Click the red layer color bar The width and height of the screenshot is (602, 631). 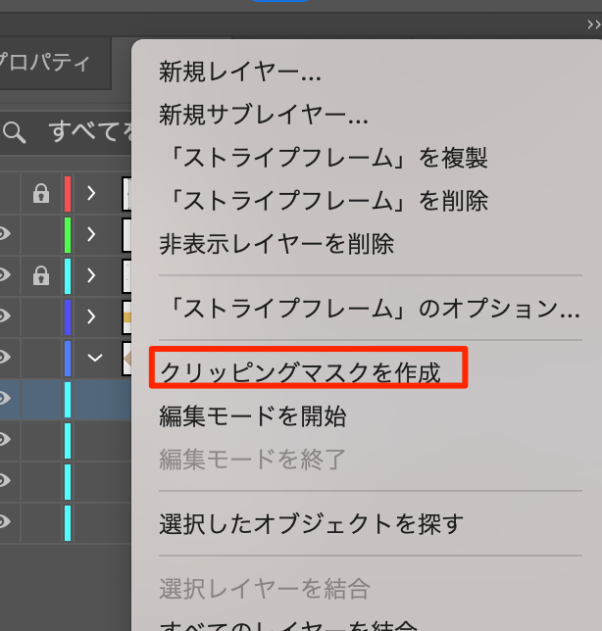tap(67, 194)
